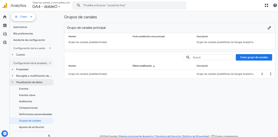
Task: Expand the Propiedad tree item
Action: point(12,70)
